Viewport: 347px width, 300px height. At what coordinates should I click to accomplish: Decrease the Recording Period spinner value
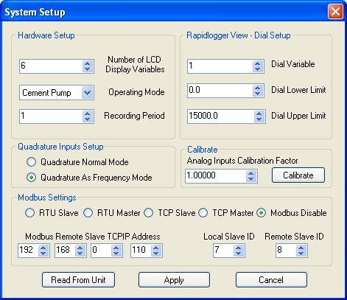click(x=87, y=119)
